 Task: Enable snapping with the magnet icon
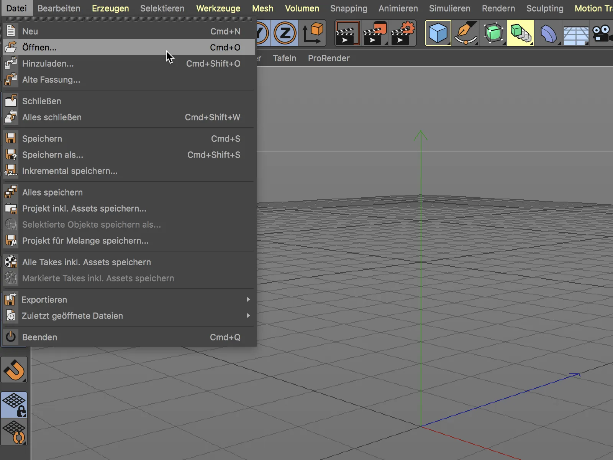(x=14, y=370)
